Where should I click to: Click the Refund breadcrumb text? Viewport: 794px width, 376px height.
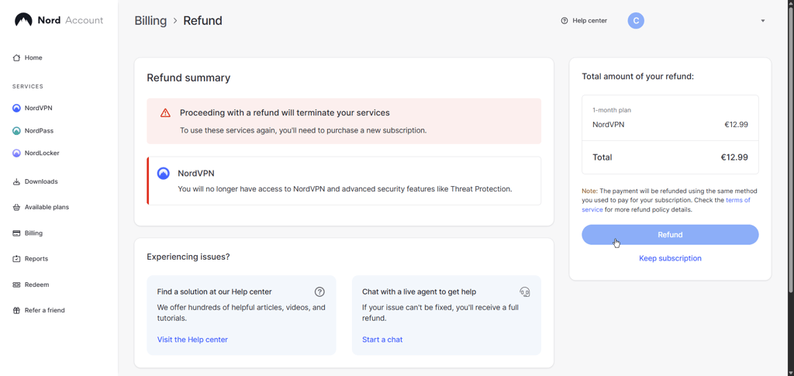[x=202, y=21]
